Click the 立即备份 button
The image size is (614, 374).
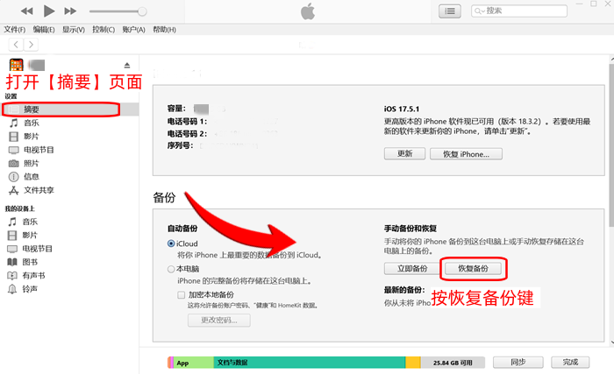click(x=412, y=269)
